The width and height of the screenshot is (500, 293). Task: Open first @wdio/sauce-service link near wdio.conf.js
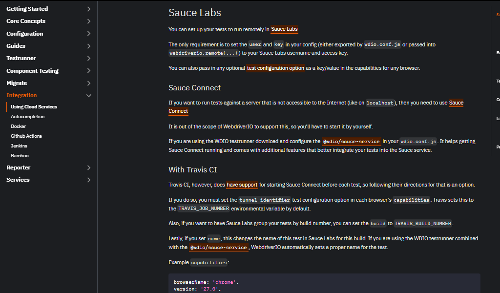351,142
